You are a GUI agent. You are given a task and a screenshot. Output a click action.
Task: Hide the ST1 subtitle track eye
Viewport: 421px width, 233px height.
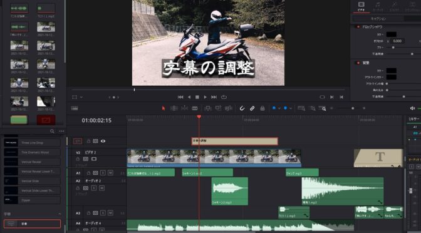103,141
